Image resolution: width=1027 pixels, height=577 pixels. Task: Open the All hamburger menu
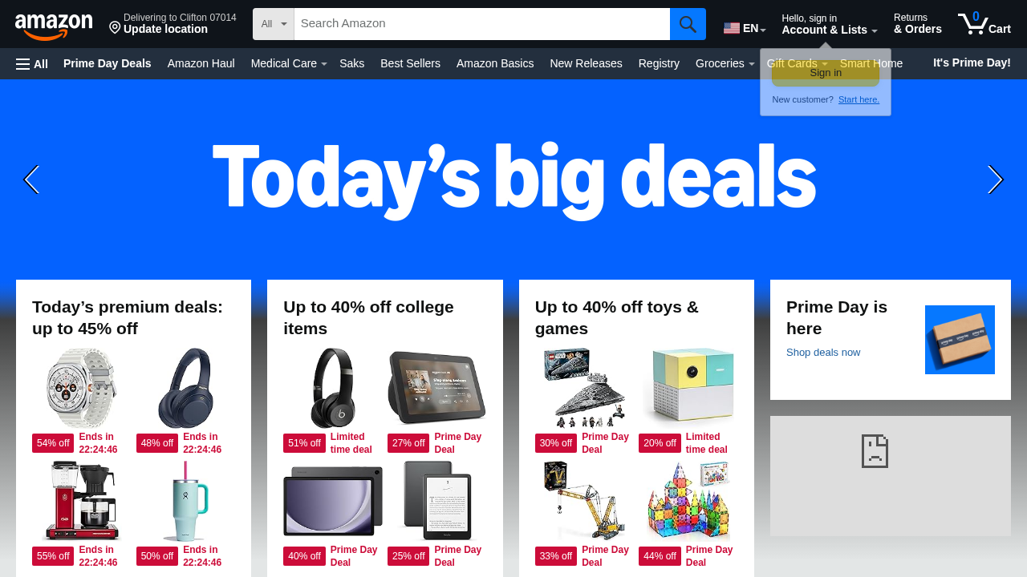point(32,64)
